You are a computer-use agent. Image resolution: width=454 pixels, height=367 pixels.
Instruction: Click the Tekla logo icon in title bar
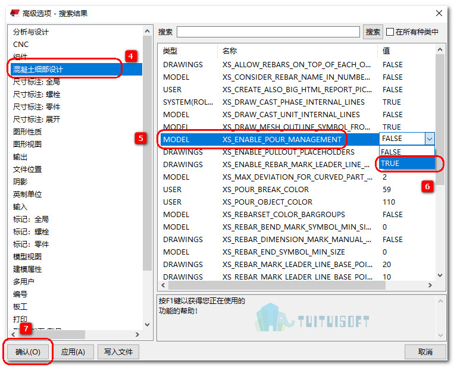[14, 13]
